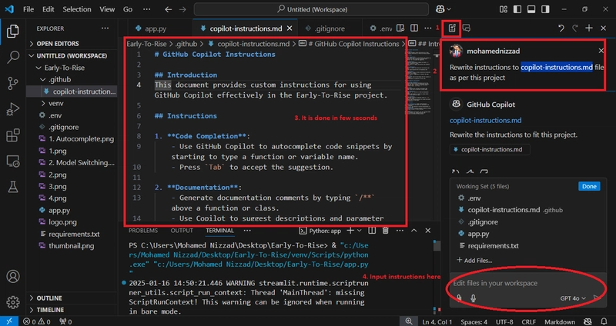Image resolution: width=616 pixels, height=326 pixels.
Task: Undo last Copilot edit
Action: [561, 28]
